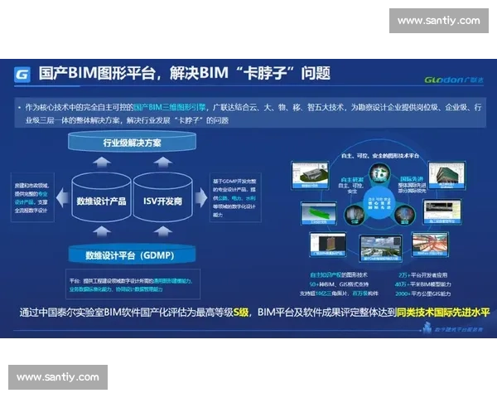
Task: Click the right-pointing arrow beside ISV开发商
Action: pos(201,197)
